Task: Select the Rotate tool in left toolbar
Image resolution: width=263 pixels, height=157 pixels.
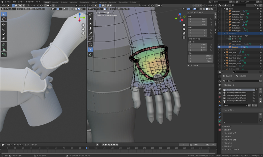Action: [x=4, y=29]
